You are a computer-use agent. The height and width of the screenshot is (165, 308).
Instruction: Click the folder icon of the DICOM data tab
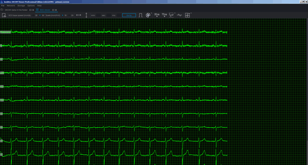tap(2, 10)
